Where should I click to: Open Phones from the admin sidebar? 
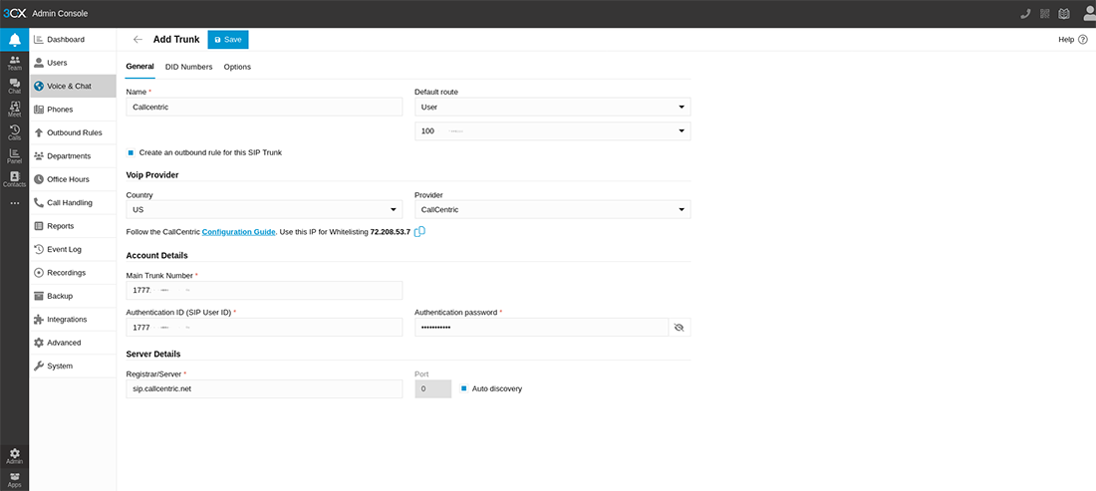point(73,109)
